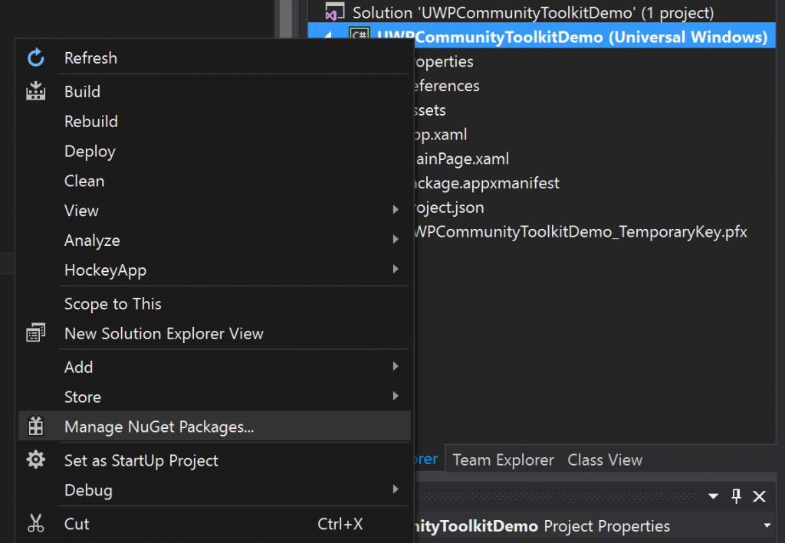Select Refresh from the context menu
Screen dimensions: 785x543
(215, 58)
